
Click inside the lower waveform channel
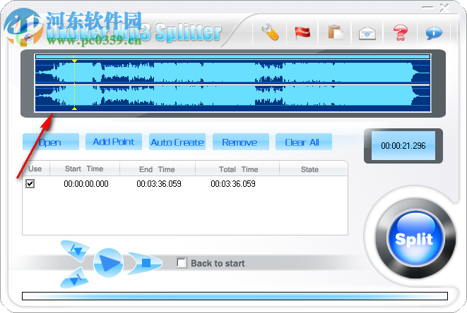(232, 97)
